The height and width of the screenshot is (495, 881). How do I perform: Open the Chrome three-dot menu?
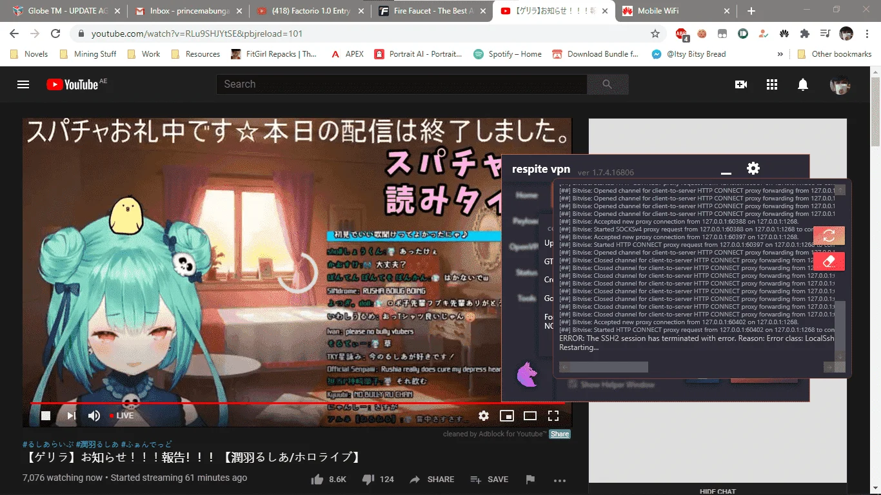point(866,34)
